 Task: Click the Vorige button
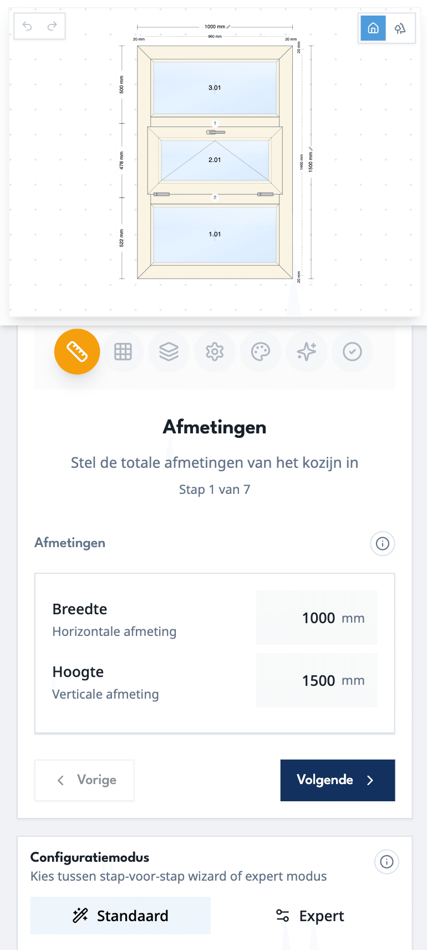(84, 780)
